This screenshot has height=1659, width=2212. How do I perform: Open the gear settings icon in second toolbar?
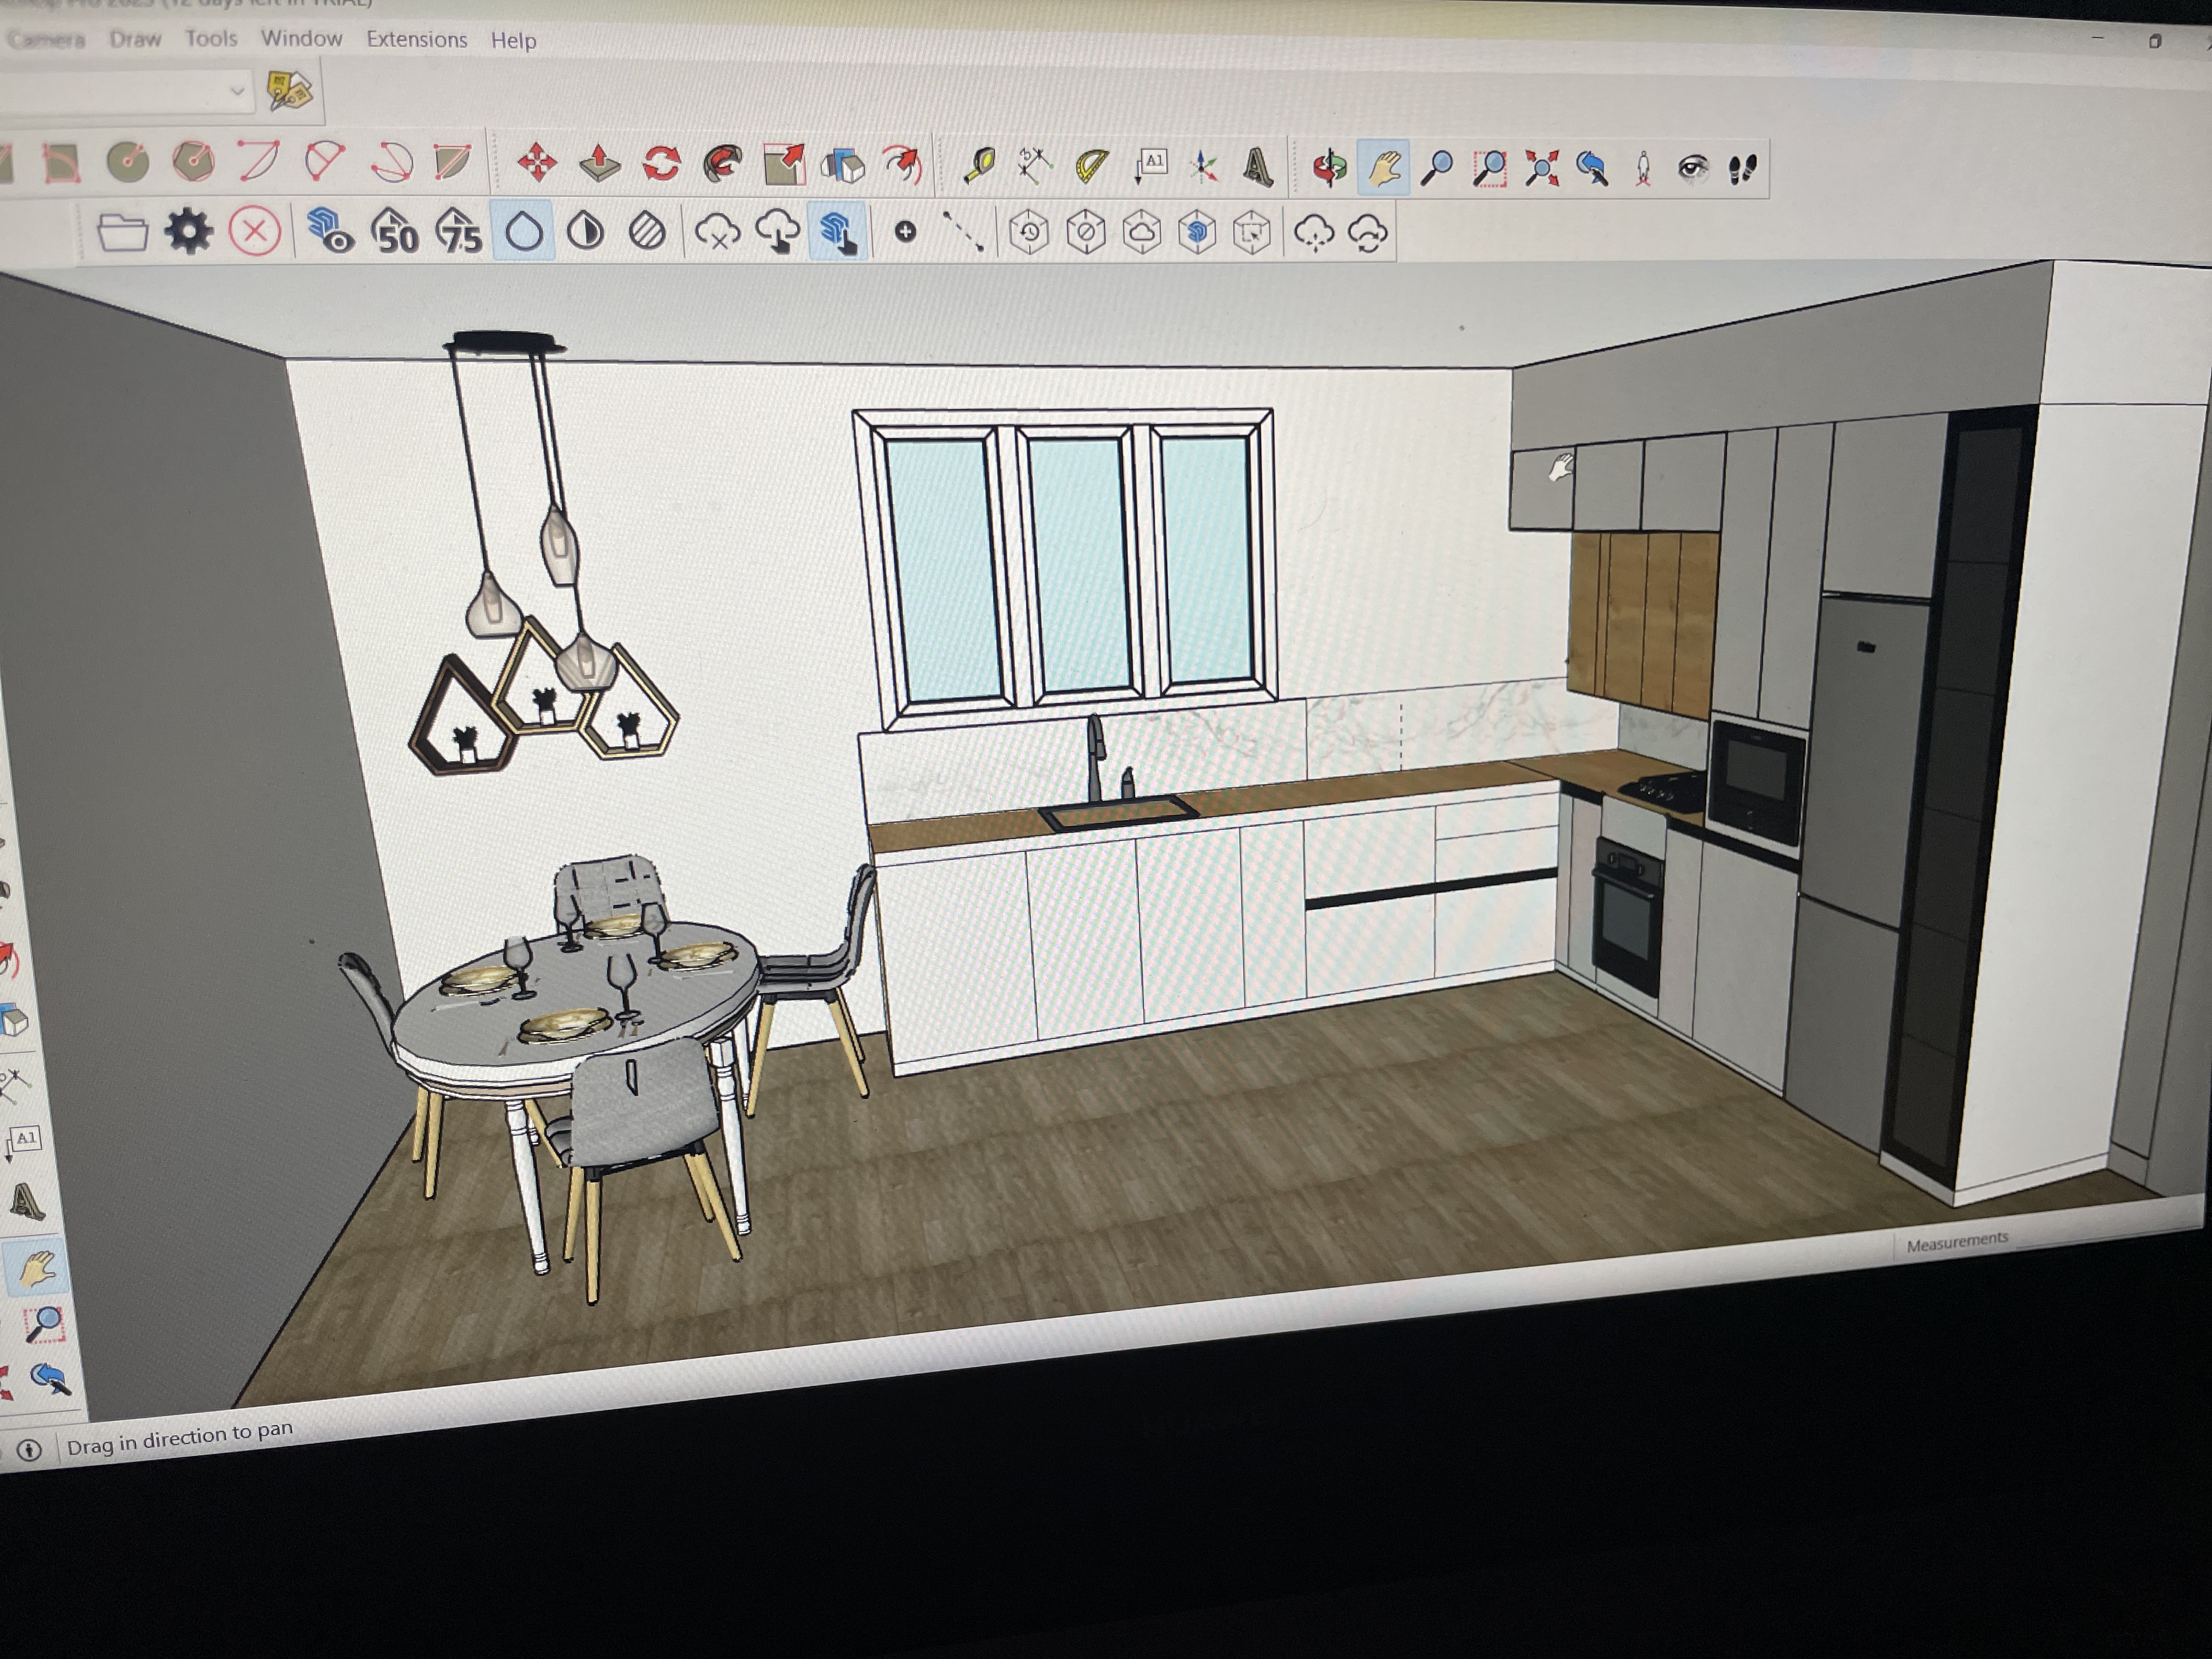[x=188, y=231]
